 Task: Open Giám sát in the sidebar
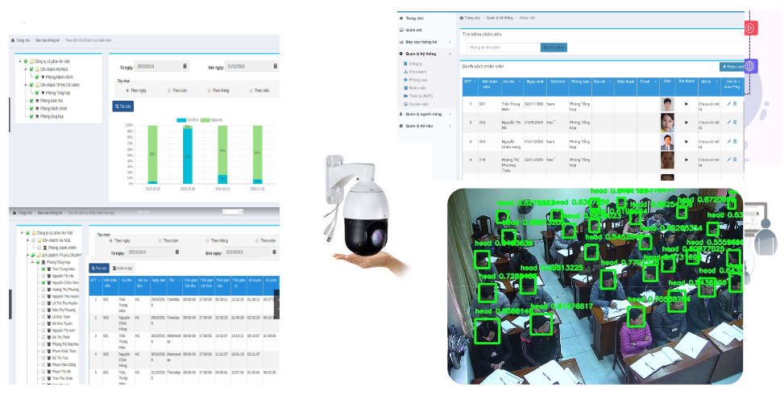pos(415,29)
